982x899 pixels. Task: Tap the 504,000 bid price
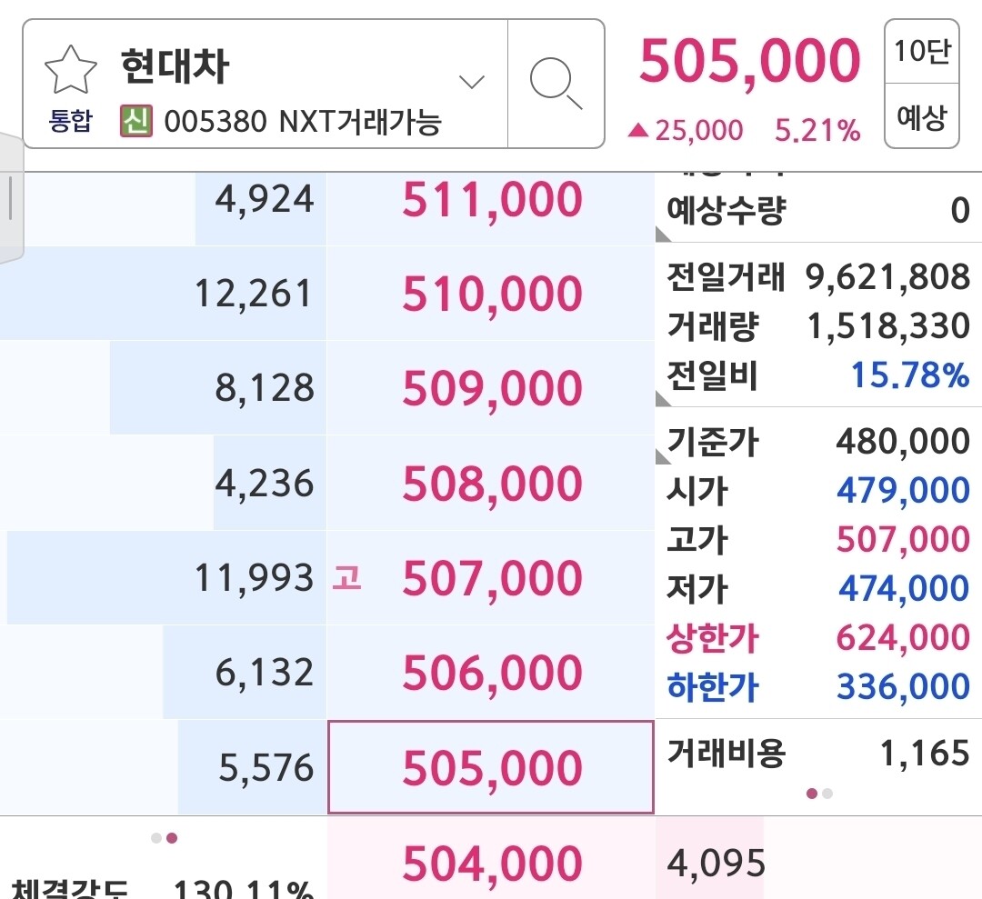tap(491, 863)
